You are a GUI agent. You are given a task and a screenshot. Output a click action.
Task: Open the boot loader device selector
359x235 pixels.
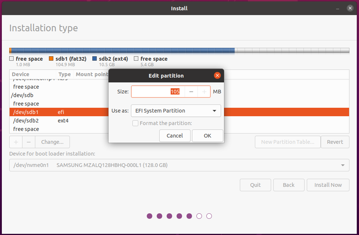(179, 165)
